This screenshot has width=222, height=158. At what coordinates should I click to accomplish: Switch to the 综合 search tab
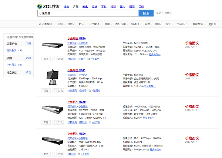[x=66, y=7]
